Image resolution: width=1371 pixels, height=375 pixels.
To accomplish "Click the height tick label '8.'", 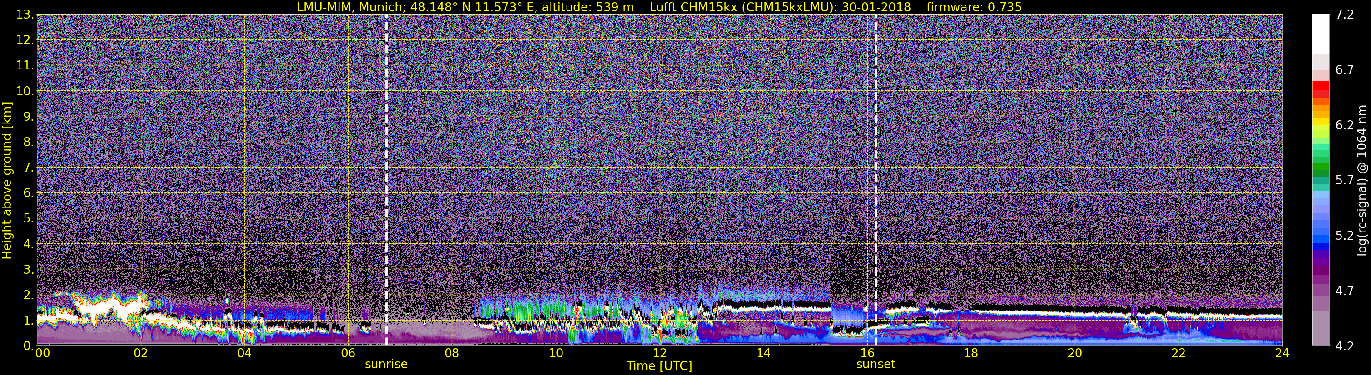I will pyautogui.click(x=29, y=142).
